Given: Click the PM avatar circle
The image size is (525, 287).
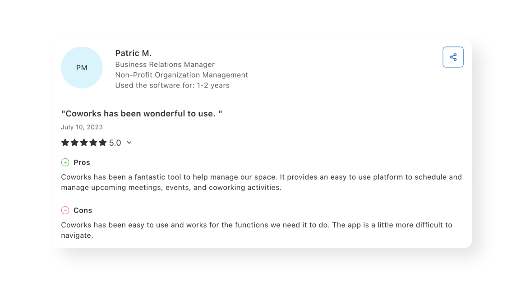Looking at the screenshot, I should tap(82, 68).
